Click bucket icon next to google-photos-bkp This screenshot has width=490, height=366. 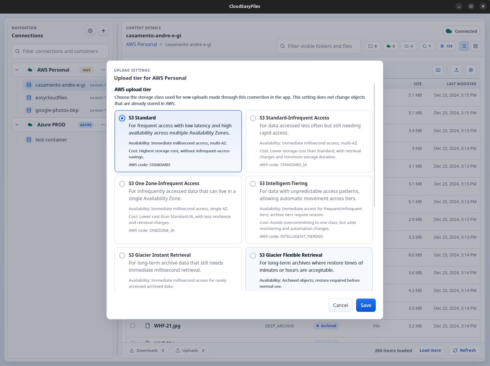29,110
